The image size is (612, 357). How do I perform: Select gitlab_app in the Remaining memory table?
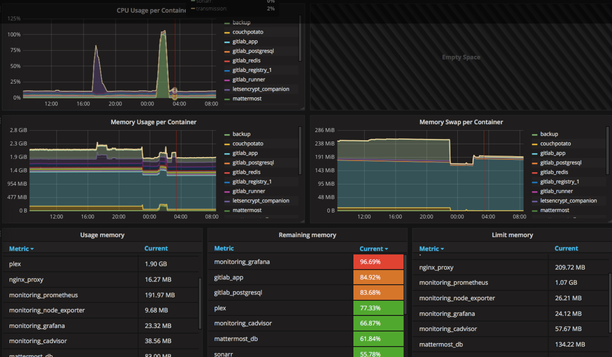click(x=229, y=277)
